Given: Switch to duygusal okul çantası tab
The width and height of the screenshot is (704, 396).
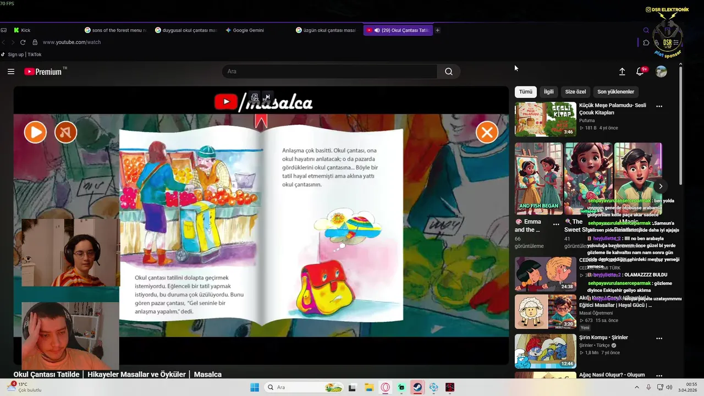Looking at the screenshot, I should 186,30.
